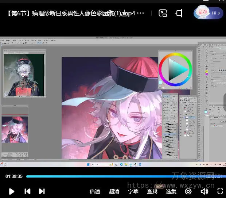Open the Hi assistant mascot bubble
The width and height of the screenshot is (226, 198).
pyautogui.click(x=209, y=13)
